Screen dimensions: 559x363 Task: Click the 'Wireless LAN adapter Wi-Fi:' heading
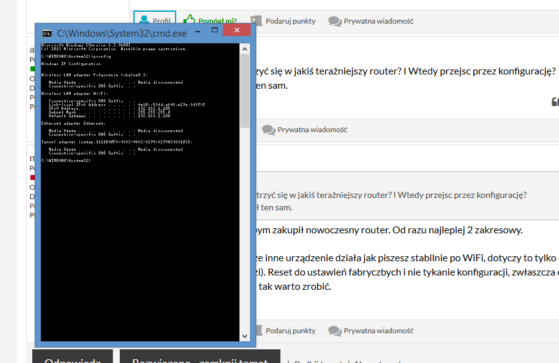point(74,94)
